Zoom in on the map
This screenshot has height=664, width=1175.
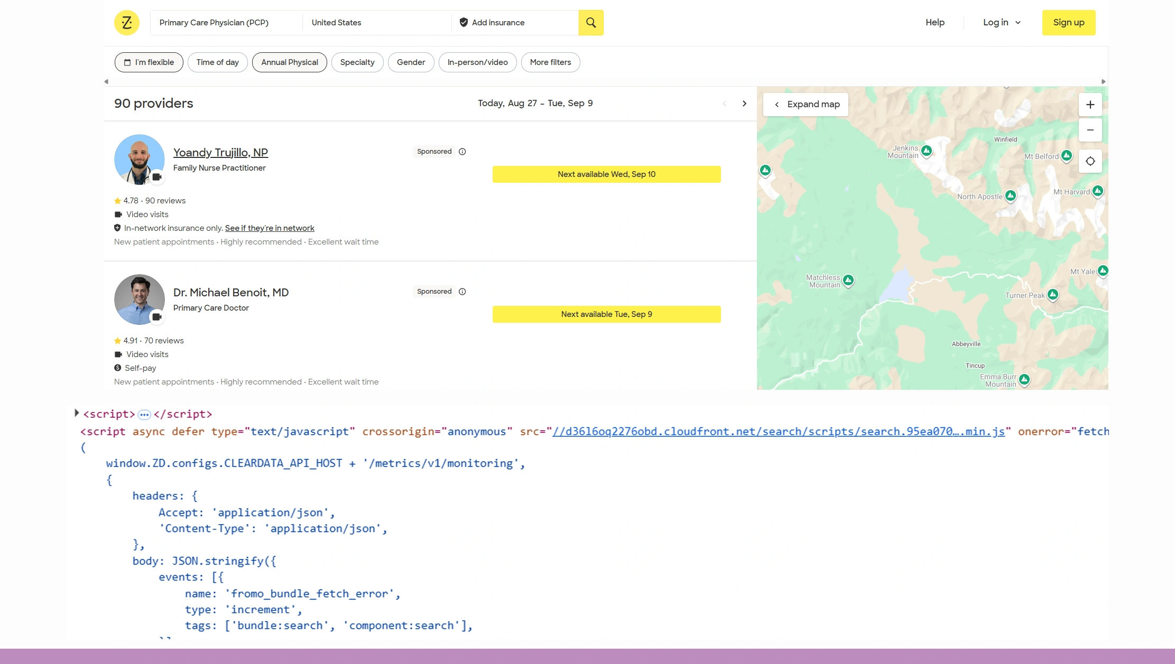(1090, 105)
